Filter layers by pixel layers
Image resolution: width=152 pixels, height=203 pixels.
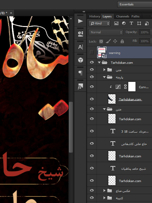(116, 23)
